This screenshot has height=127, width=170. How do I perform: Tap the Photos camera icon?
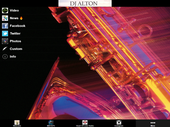click(x=5, y=41)
